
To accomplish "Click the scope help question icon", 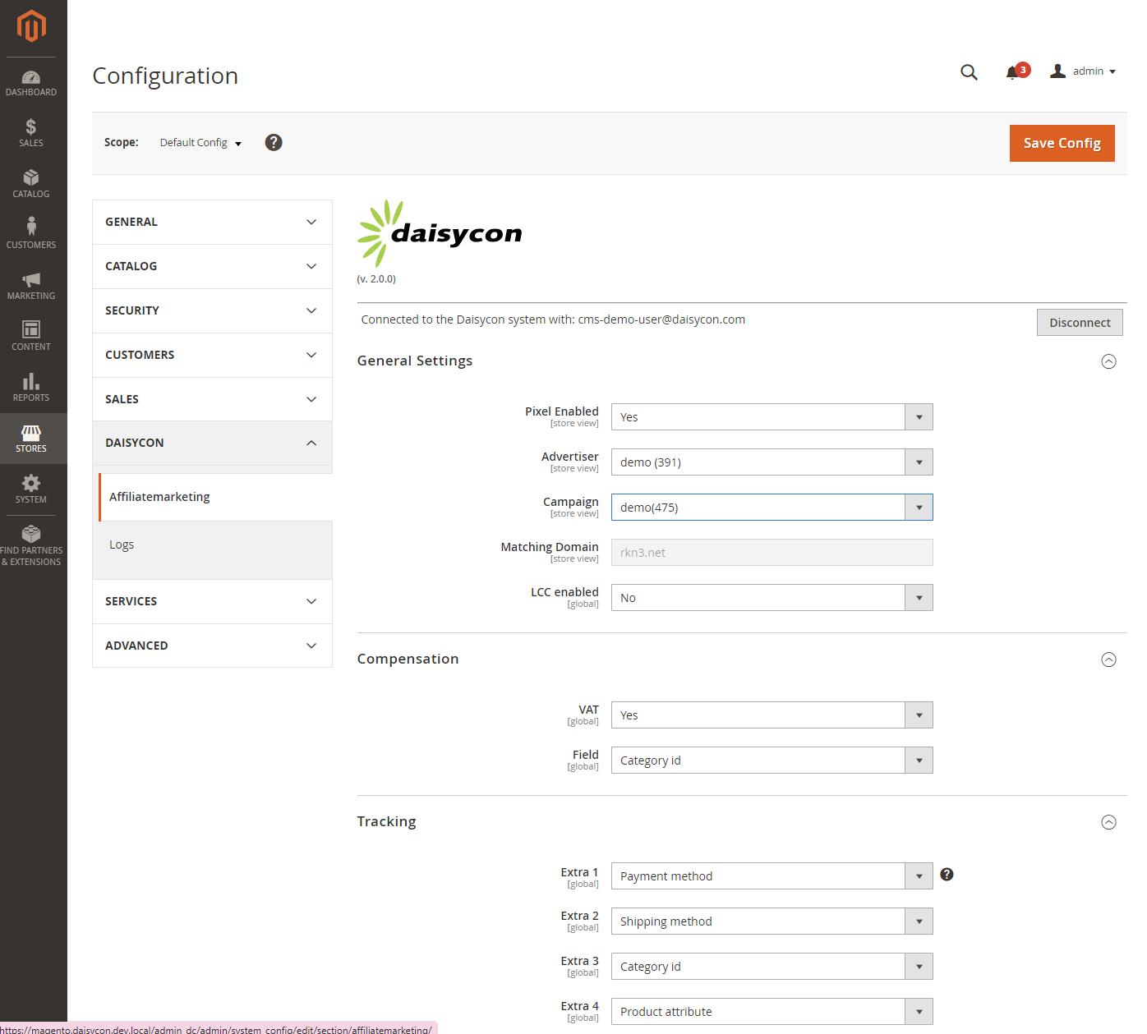I will click(x=274, y=142).
